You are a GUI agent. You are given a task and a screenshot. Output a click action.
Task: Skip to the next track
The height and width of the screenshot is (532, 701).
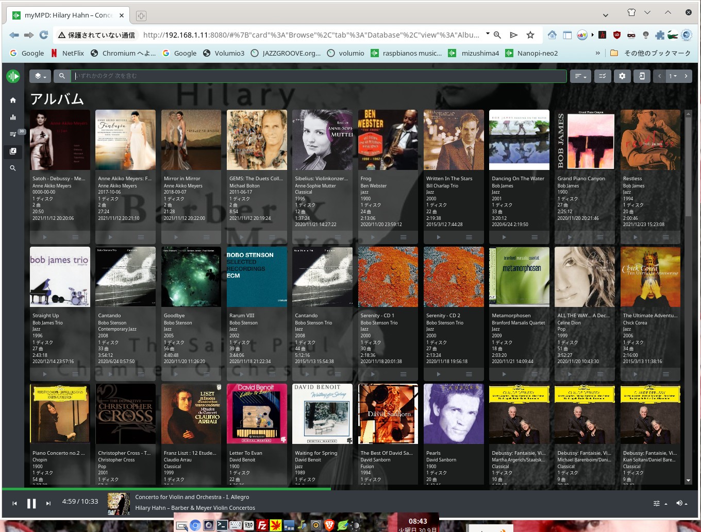(x=48, y=504)
